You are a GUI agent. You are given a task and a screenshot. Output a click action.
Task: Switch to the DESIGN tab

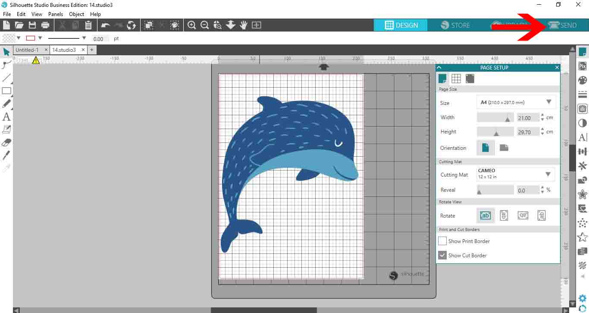pyautogui.click(x=401, y=25)
